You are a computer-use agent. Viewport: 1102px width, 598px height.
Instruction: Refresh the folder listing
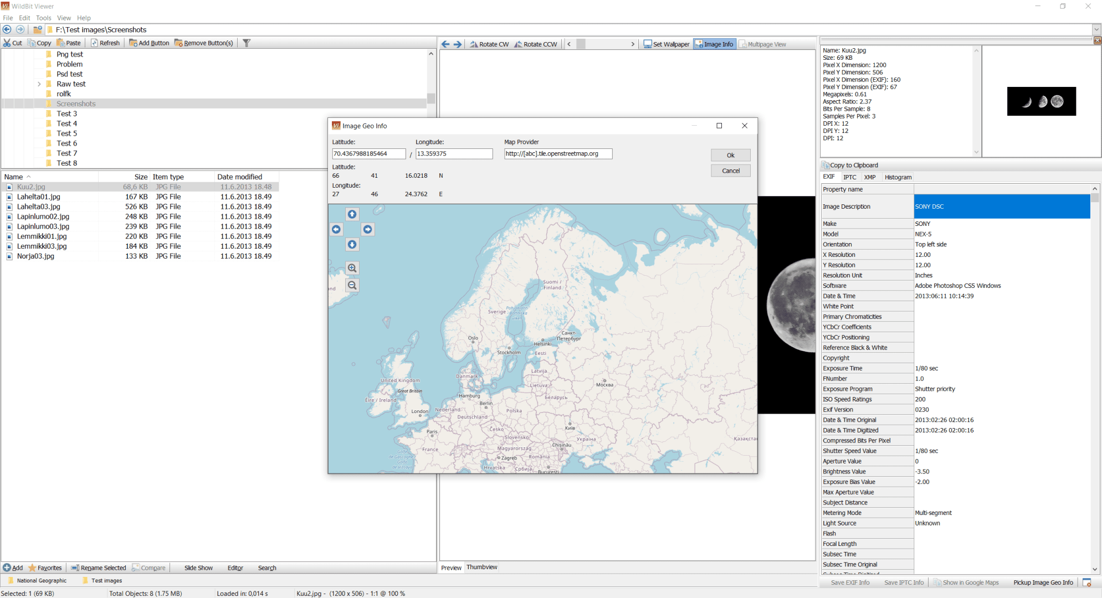105,43
